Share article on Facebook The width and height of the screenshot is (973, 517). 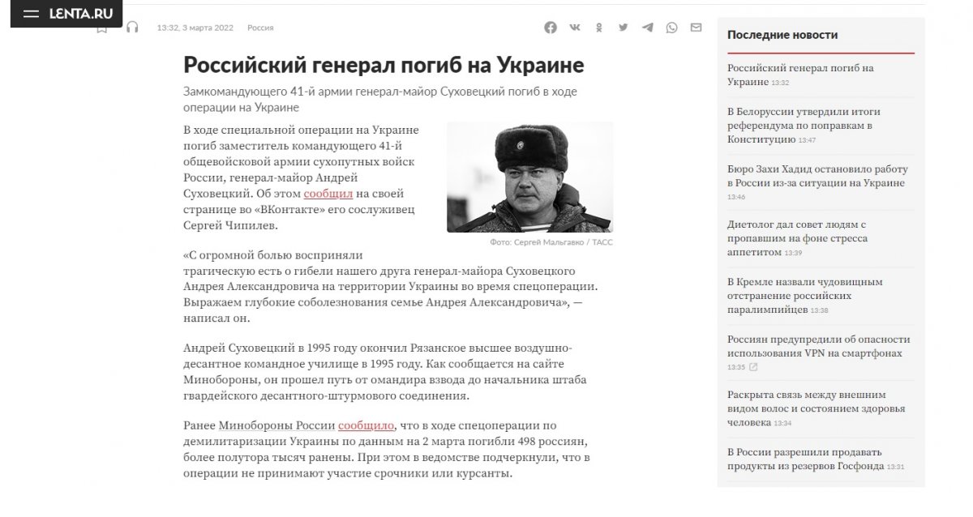click(x=551, y=28)
